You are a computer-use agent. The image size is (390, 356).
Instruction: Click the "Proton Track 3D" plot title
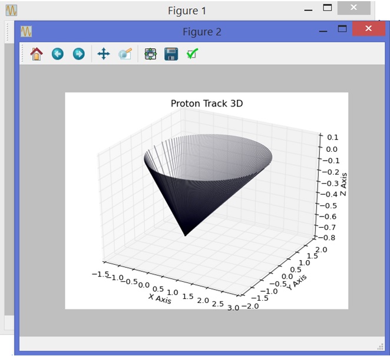click(206, 104)
